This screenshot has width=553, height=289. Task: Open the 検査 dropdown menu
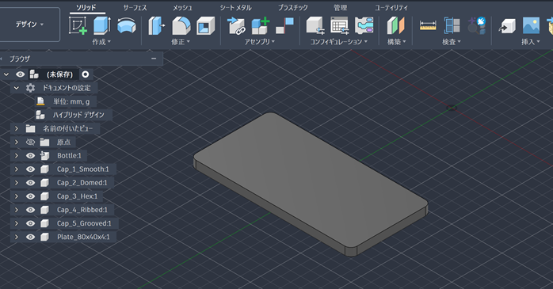[x=452, y=42]
